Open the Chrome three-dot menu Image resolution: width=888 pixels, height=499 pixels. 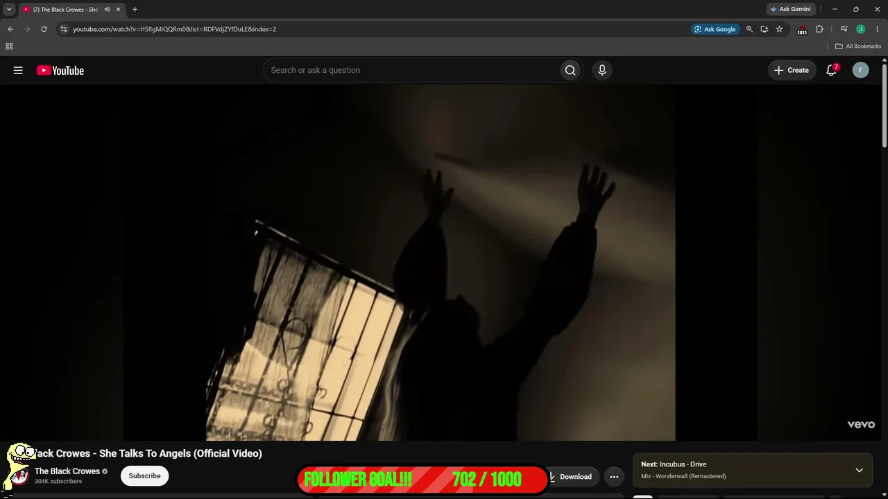coord(877,29)
